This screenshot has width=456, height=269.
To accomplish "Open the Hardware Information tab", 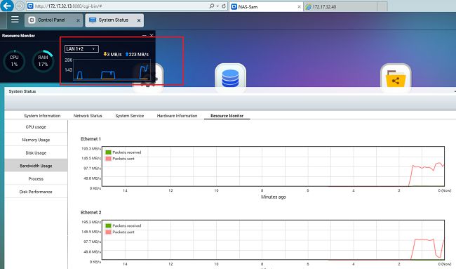I will pyautogui.click(x=177, y=116).
